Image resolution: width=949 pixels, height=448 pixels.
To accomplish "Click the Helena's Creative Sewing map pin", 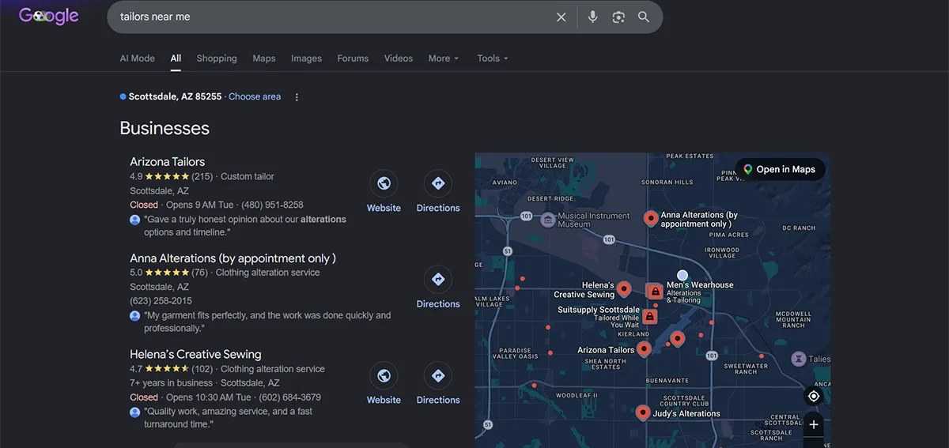I will 624,289.
